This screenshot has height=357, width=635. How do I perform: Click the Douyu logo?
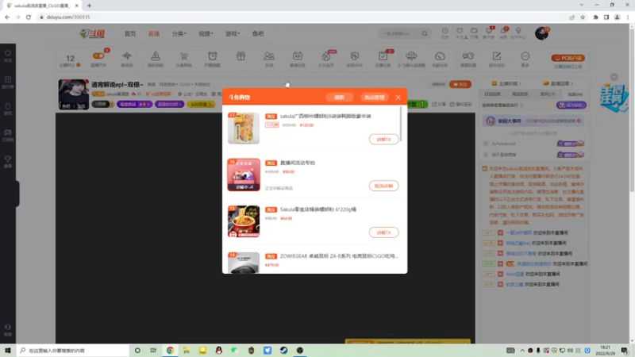pos(92,33)
